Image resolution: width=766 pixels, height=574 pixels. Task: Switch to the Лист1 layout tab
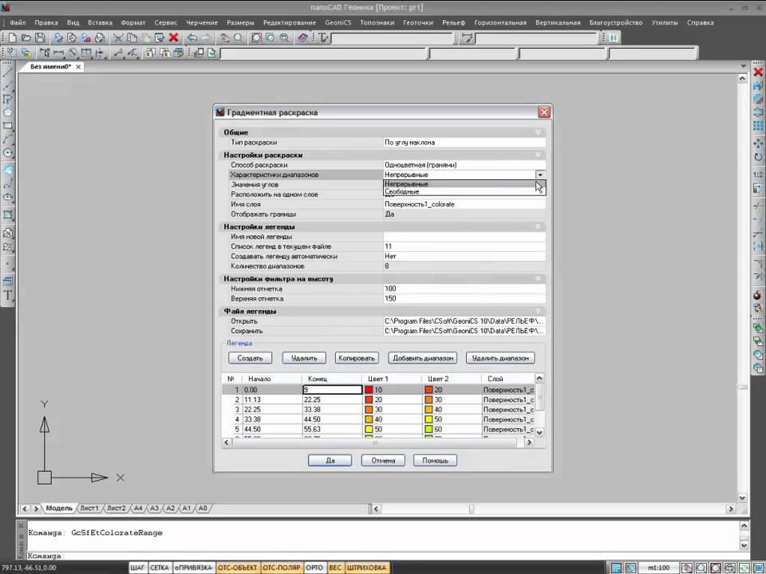point(89,508)
